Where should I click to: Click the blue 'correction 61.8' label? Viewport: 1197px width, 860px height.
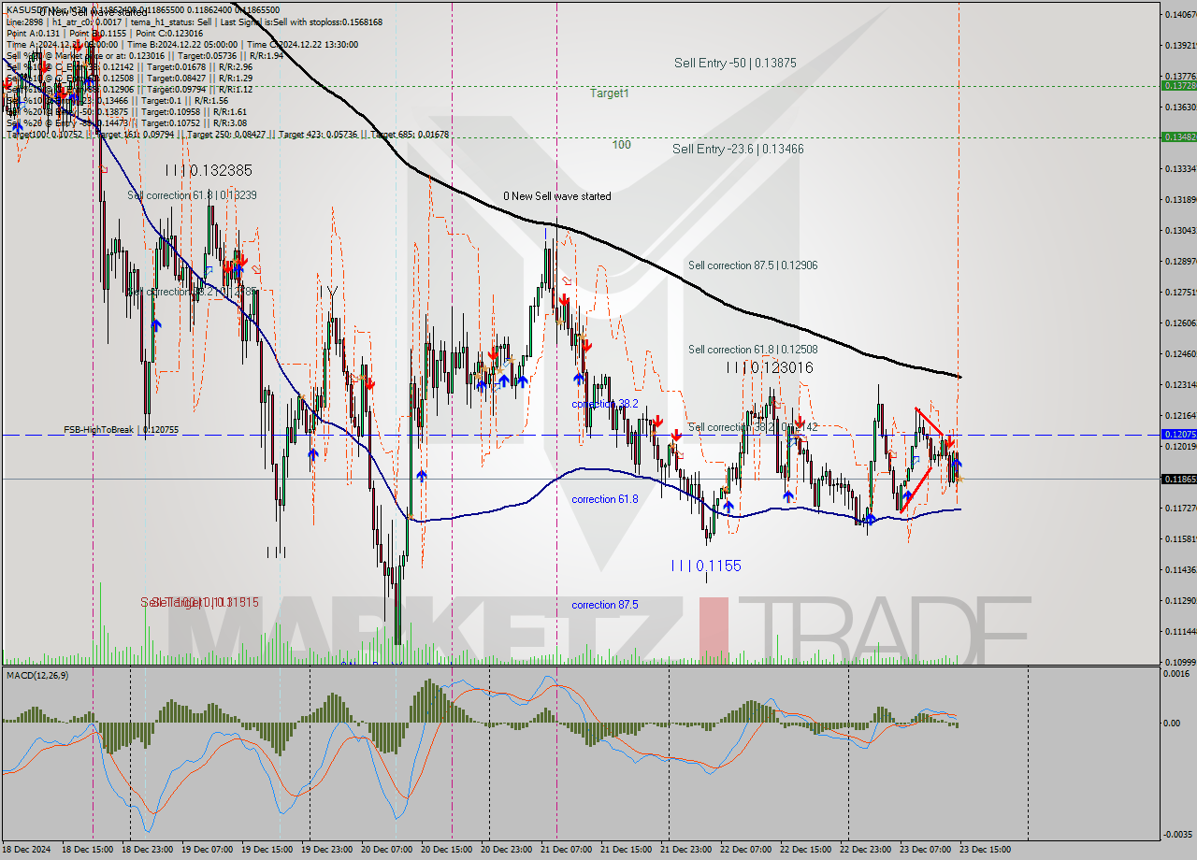pyautogui.click(x=605, y=499)
